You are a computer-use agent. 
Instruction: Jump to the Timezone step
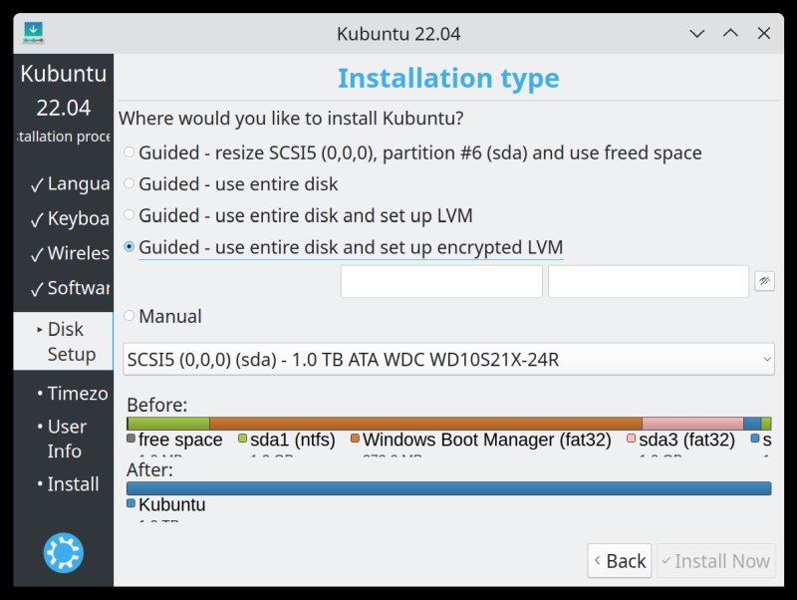point(75,393)
